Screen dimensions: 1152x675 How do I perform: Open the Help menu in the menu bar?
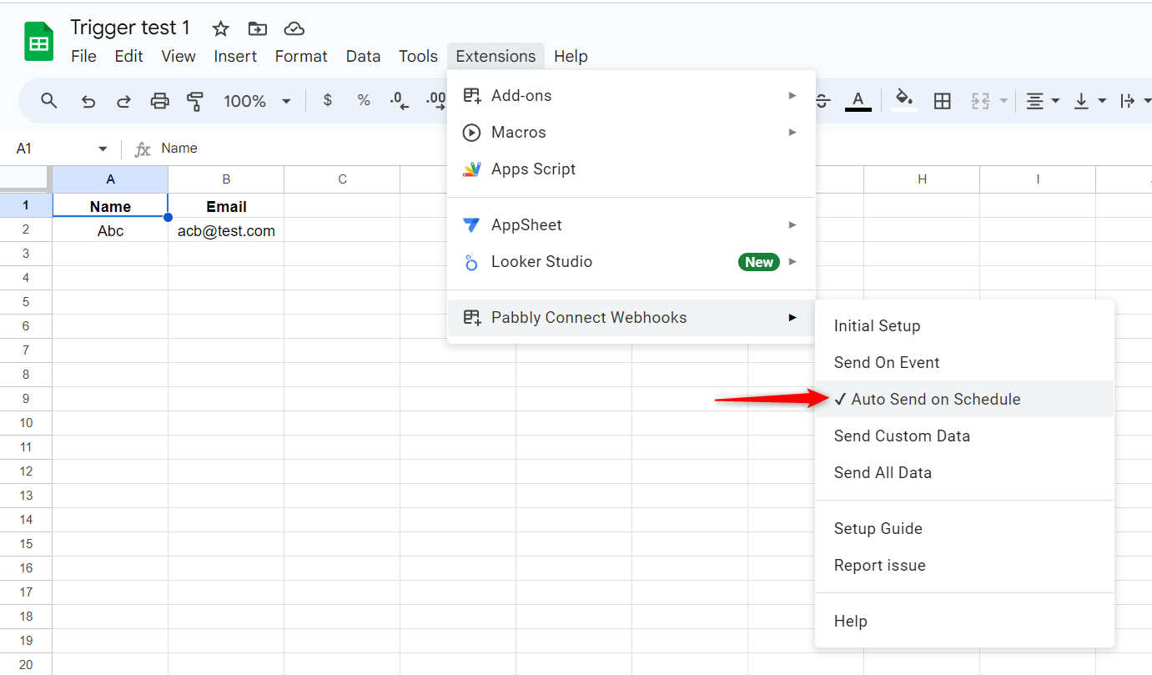pyautogui.click(x=571, y=56)
